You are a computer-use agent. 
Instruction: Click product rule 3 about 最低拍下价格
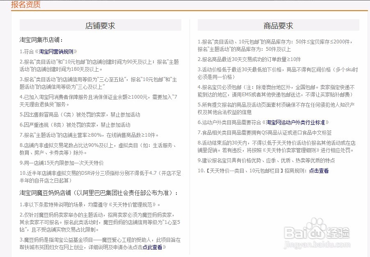[278, 73]
